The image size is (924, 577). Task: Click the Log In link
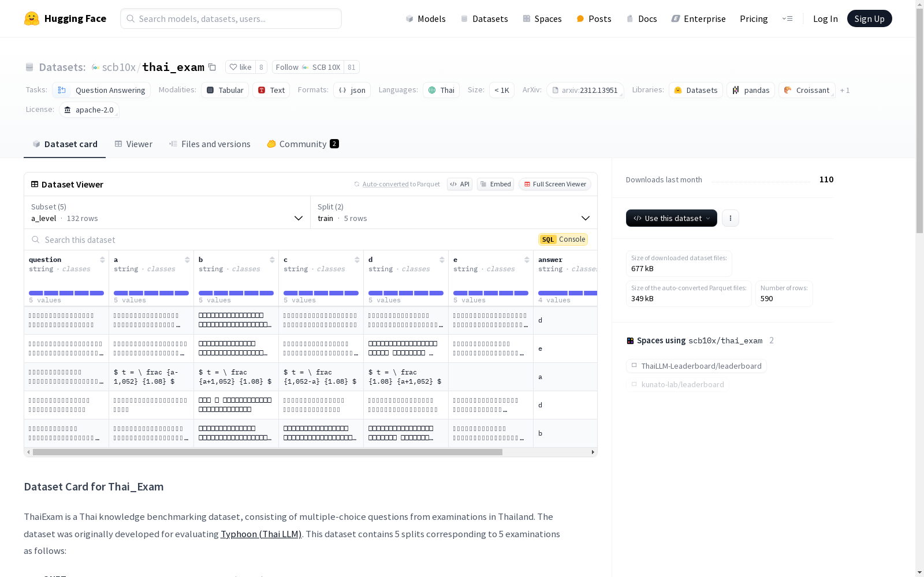coord(825,18)
